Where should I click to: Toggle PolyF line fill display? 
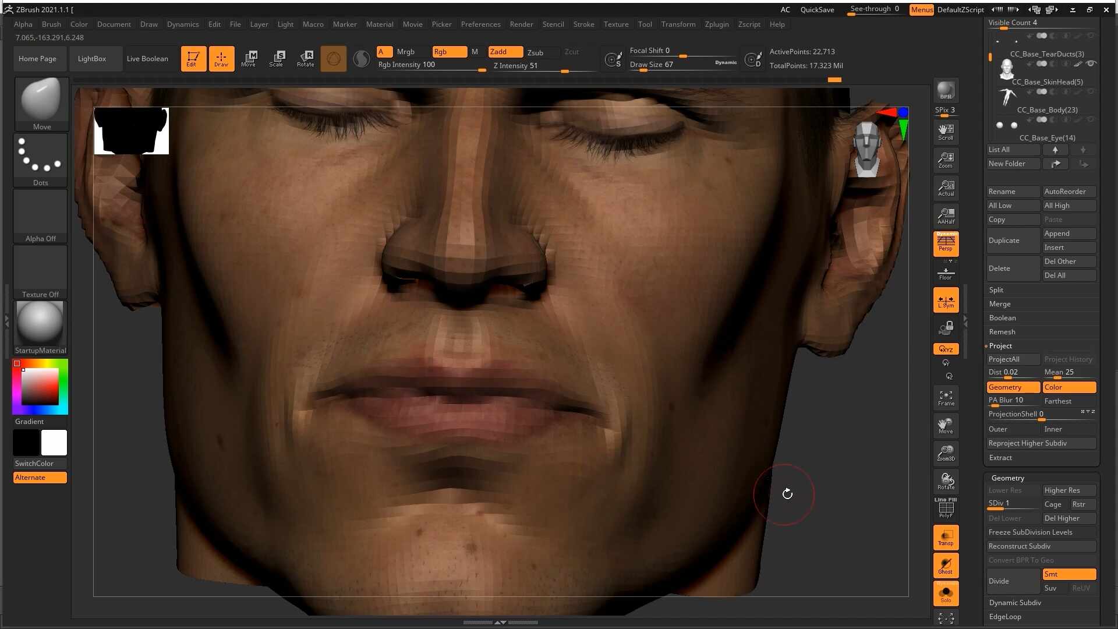946,508
